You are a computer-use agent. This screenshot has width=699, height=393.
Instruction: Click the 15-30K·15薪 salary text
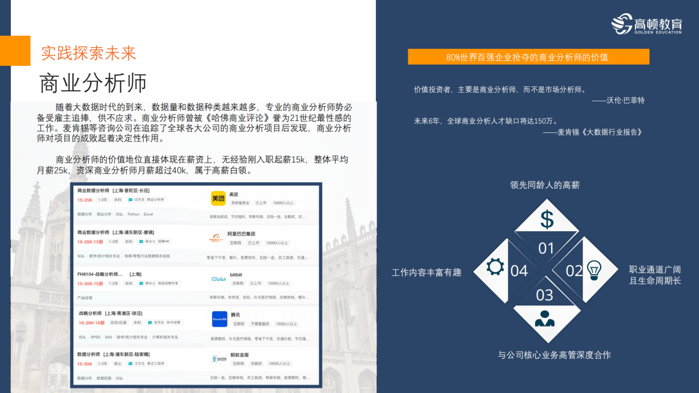pos(90,283)
